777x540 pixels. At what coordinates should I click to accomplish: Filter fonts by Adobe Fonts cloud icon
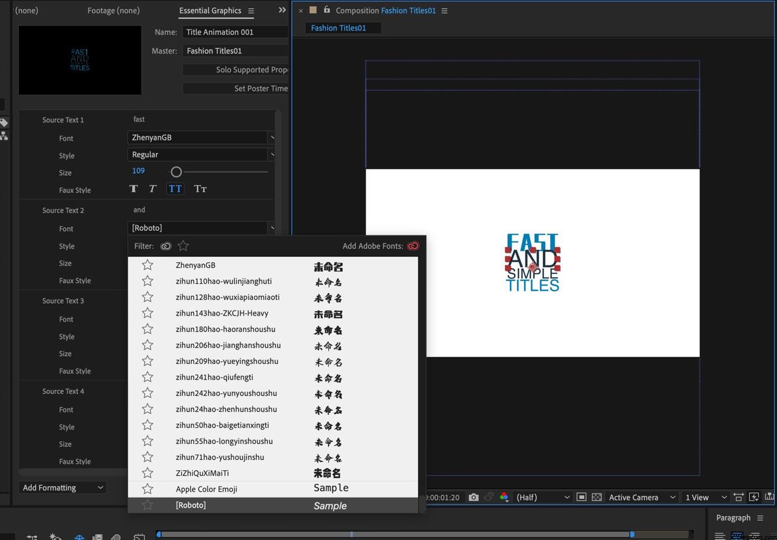coord(166,246)
